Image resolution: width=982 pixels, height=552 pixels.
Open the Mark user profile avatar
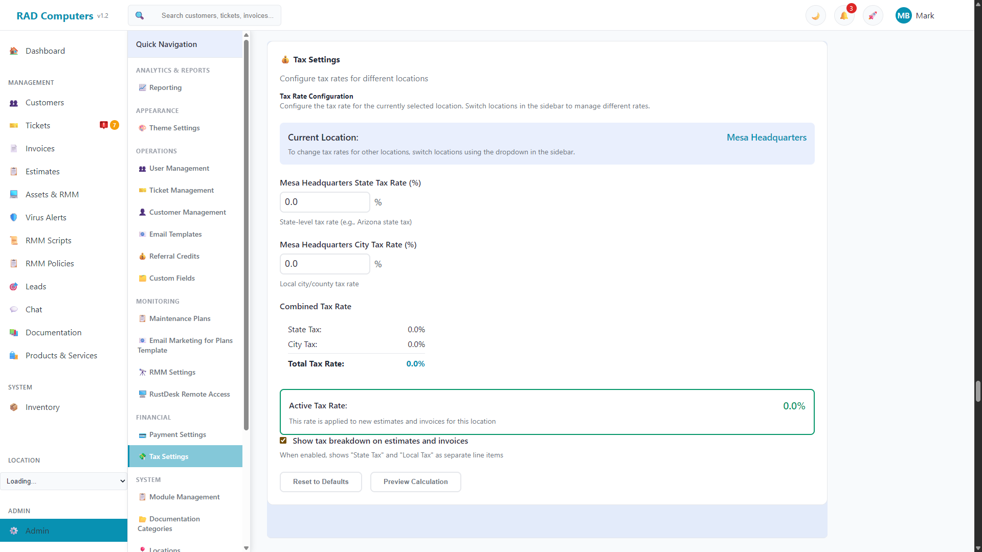(903, 15)
